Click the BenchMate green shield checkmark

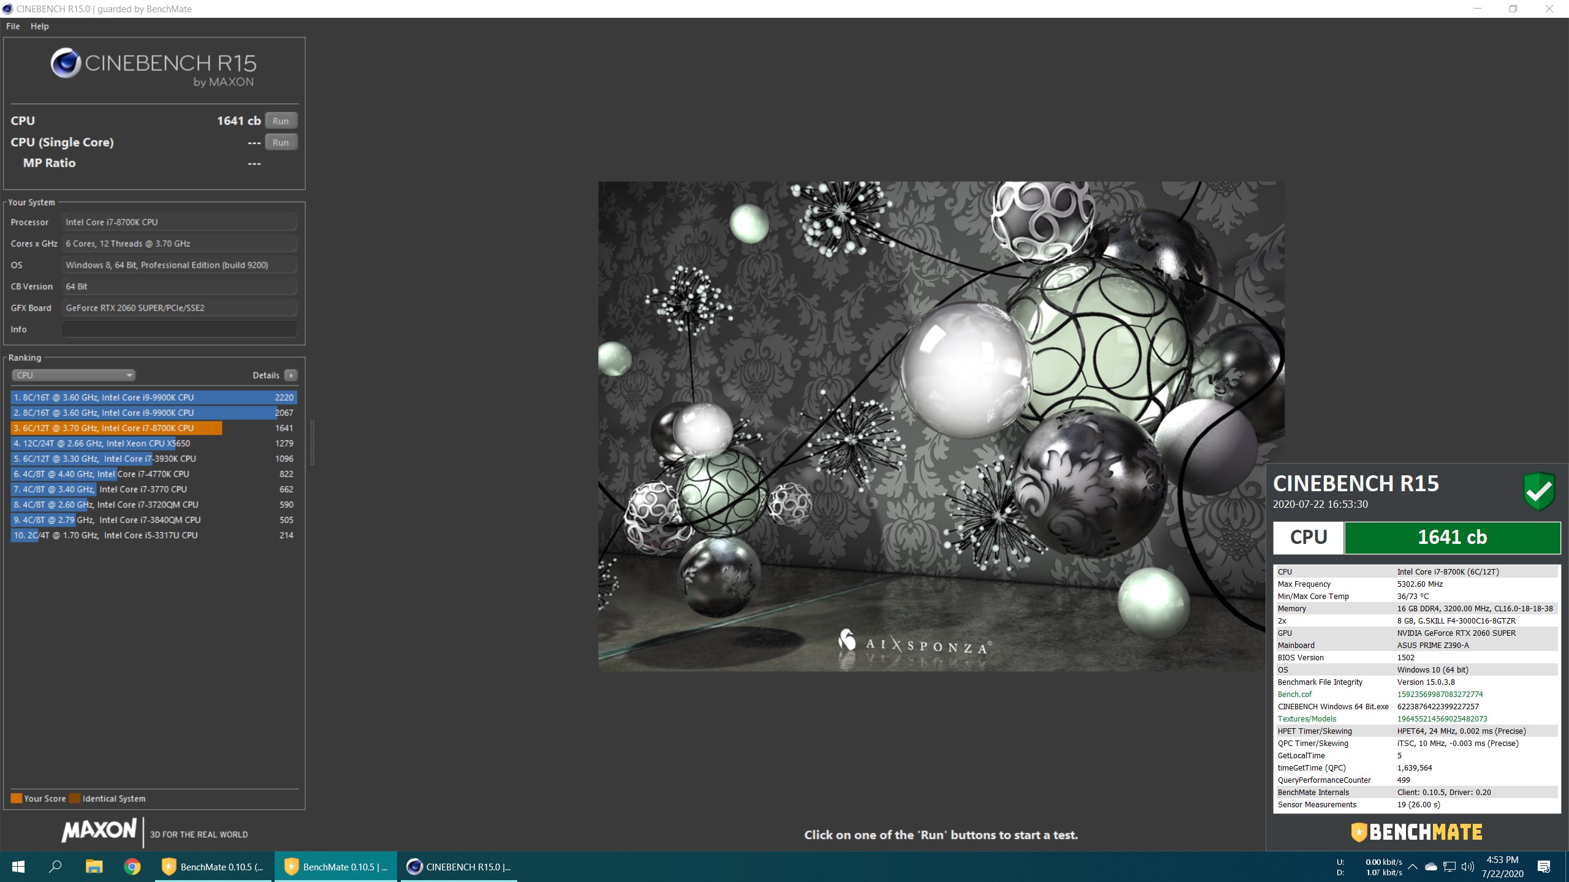pyautogui.click(x=1538, y=491)
